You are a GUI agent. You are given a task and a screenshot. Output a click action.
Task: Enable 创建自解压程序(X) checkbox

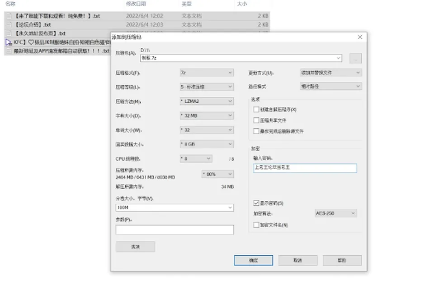coord(256,110)
